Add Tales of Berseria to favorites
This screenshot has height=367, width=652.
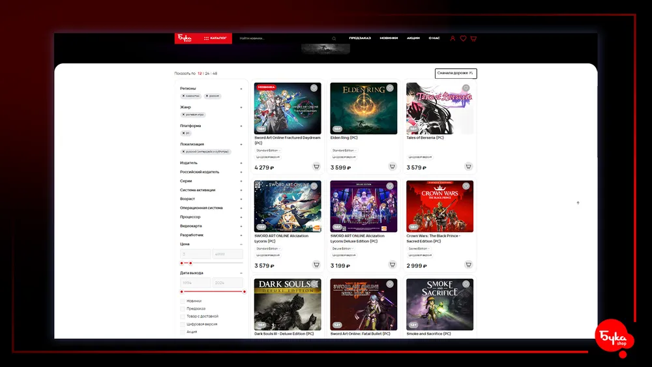click(466, 88)
